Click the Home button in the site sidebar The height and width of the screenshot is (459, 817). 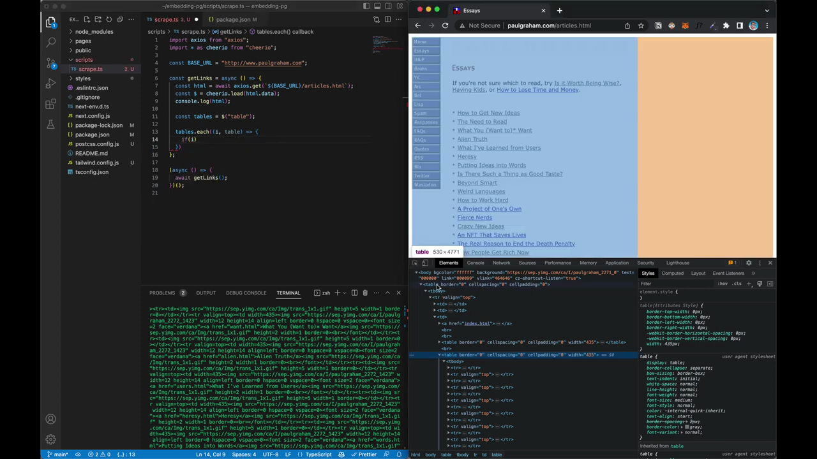coord(426,41)
